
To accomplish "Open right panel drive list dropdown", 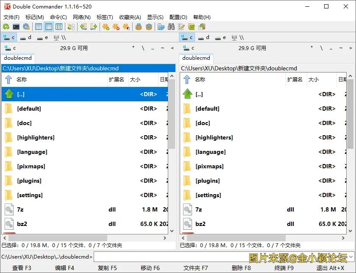I will 187,48.
